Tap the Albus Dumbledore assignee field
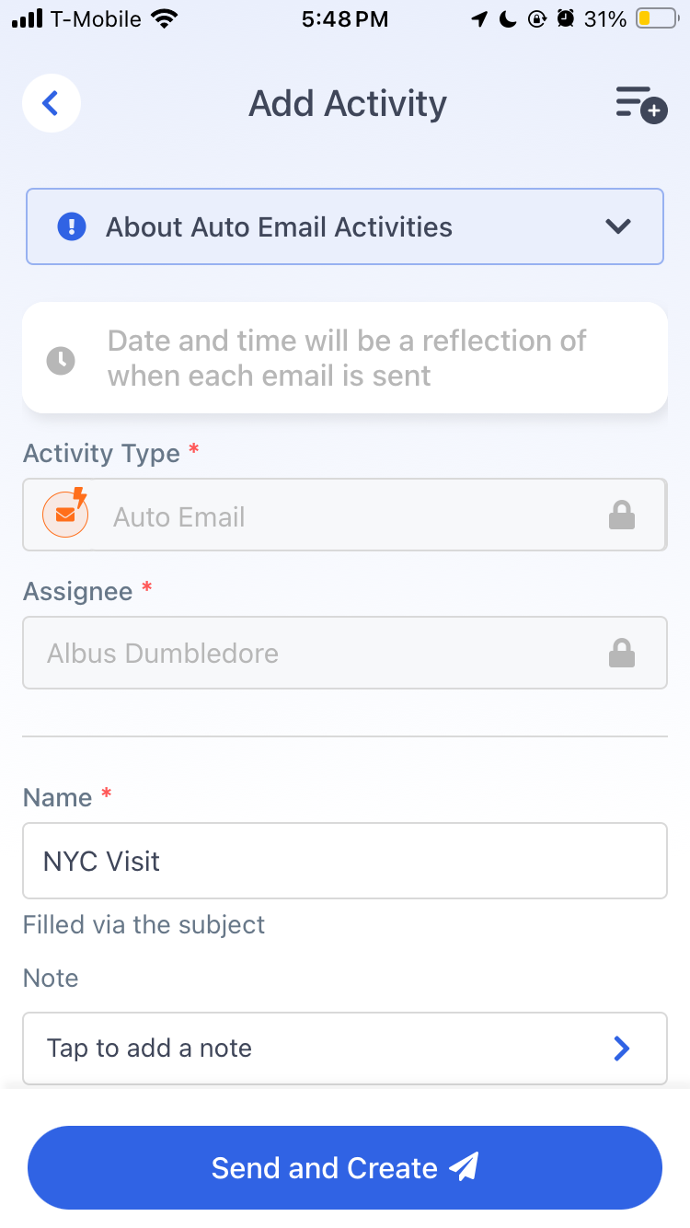The image size is (690, 1228). coord(345,653)
